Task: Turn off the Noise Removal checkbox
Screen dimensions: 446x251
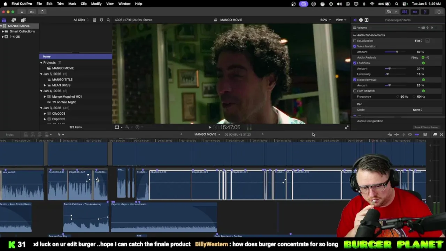Action: click(x=355, y=80)
